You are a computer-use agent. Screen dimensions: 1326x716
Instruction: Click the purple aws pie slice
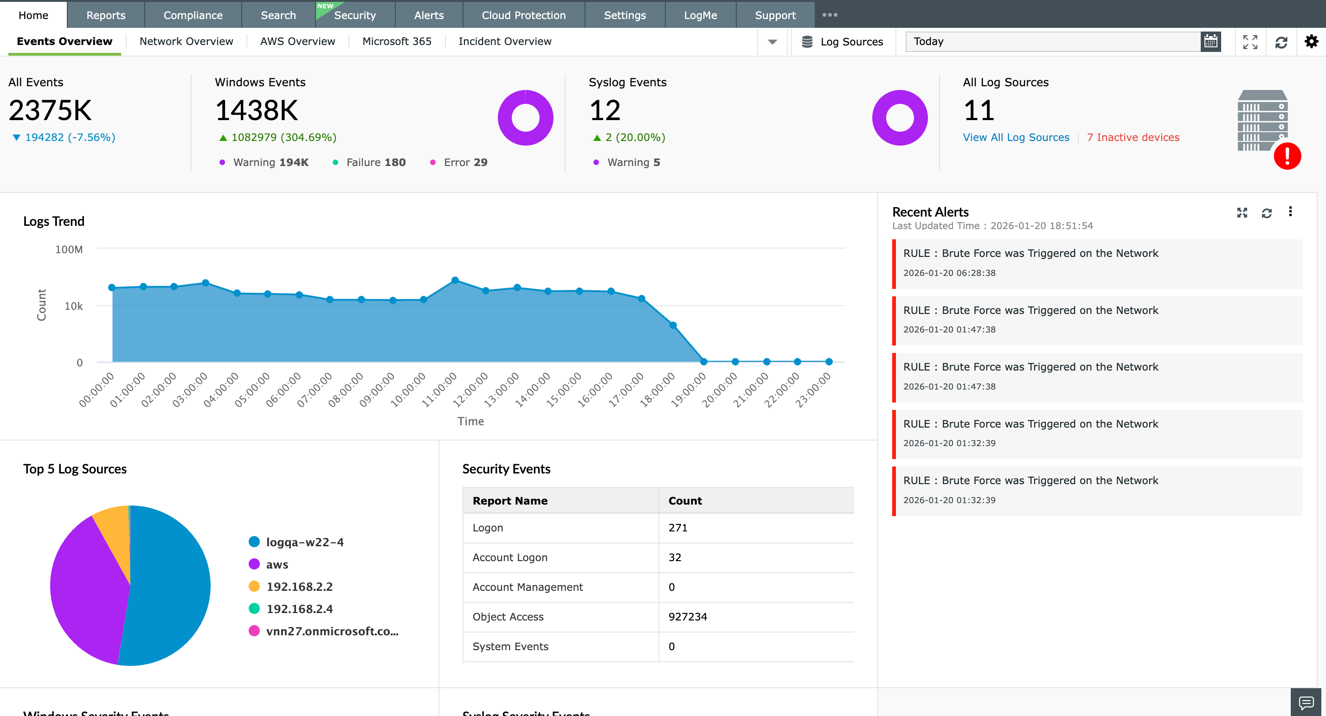click(88, 592)
